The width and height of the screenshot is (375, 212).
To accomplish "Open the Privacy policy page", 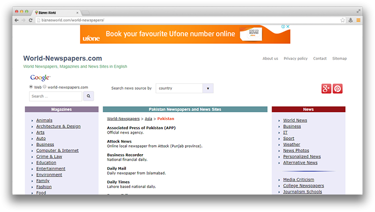I will [x=295, y=58].
